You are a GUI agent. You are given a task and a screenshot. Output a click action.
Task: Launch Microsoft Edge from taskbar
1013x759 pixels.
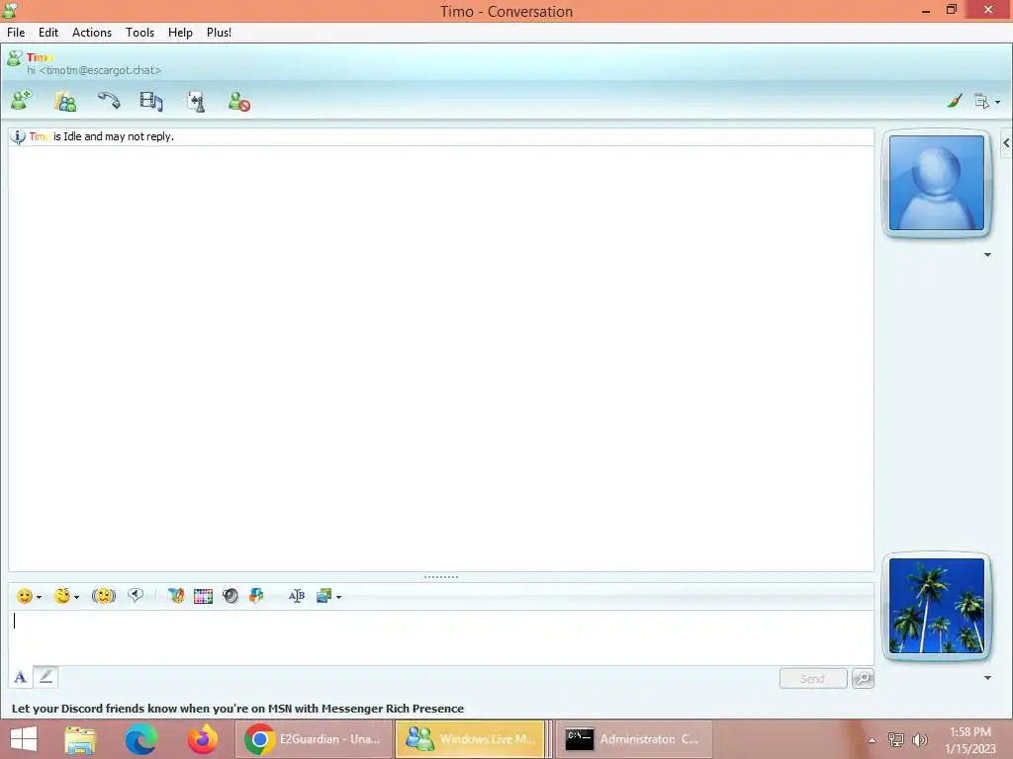[140, 739]
